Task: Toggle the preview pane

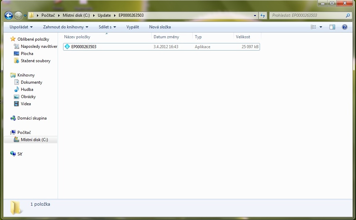Action: (332, 27)
